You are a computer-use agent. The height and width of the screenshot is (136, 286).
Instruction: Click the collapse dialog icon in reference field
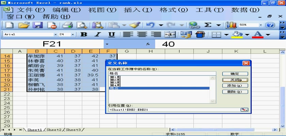244,109
